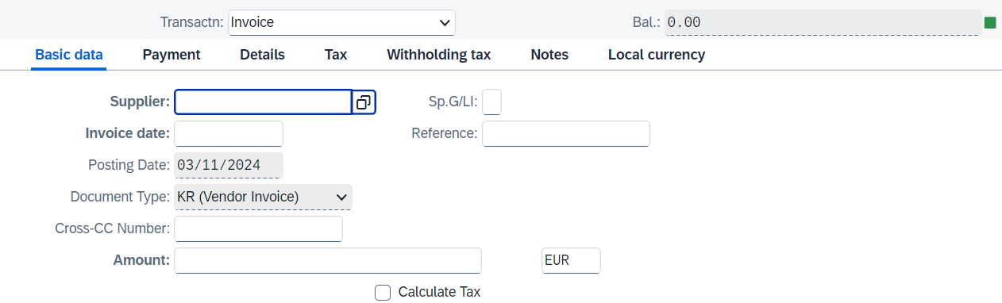Open the Document Type dropdown

[263, 197]
